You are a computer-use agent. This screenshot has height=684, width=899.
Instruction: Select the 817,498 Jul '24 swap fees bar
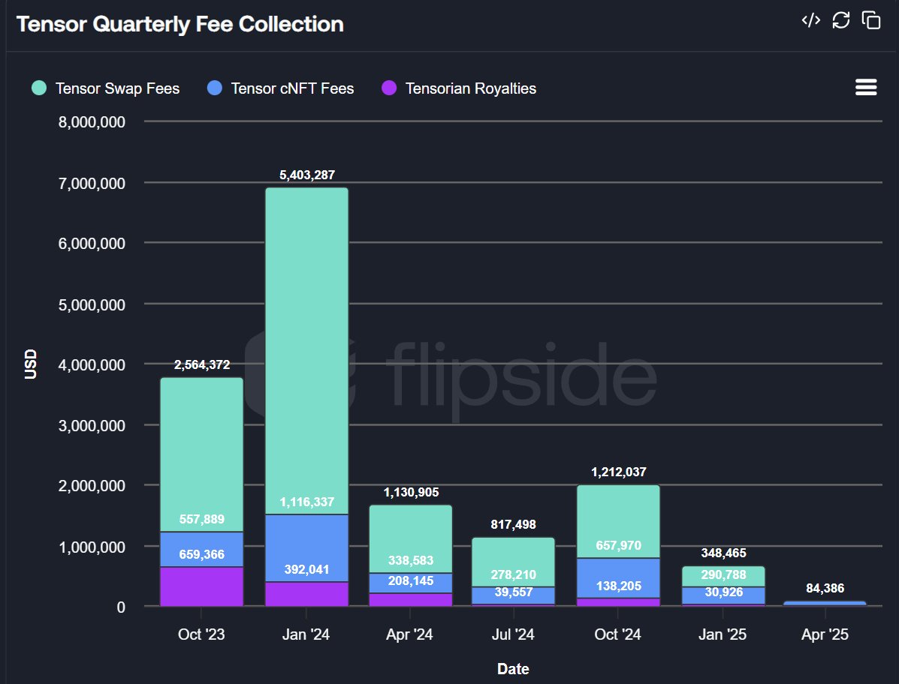(x=514, y=562)
